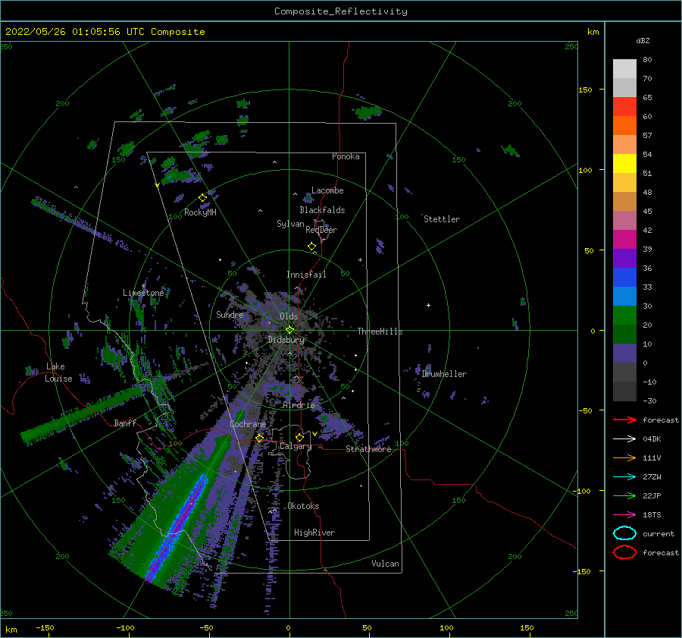Click the Composite_Reflectivity title

point(341,11)
